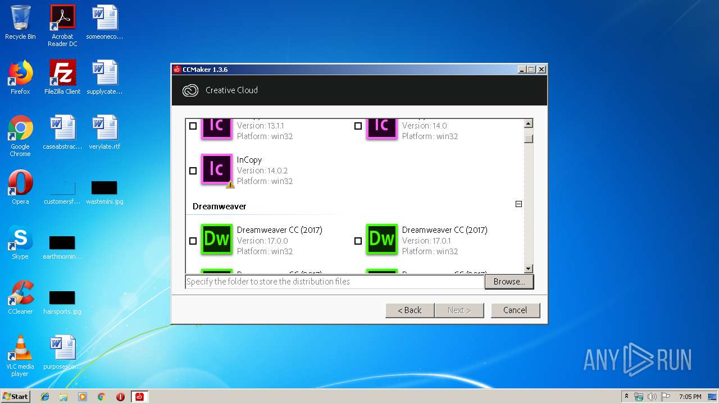Click the InCopy 13.1.1 Ic icon
The width and height of the screenshot is (719, 404).
point(217,128)
